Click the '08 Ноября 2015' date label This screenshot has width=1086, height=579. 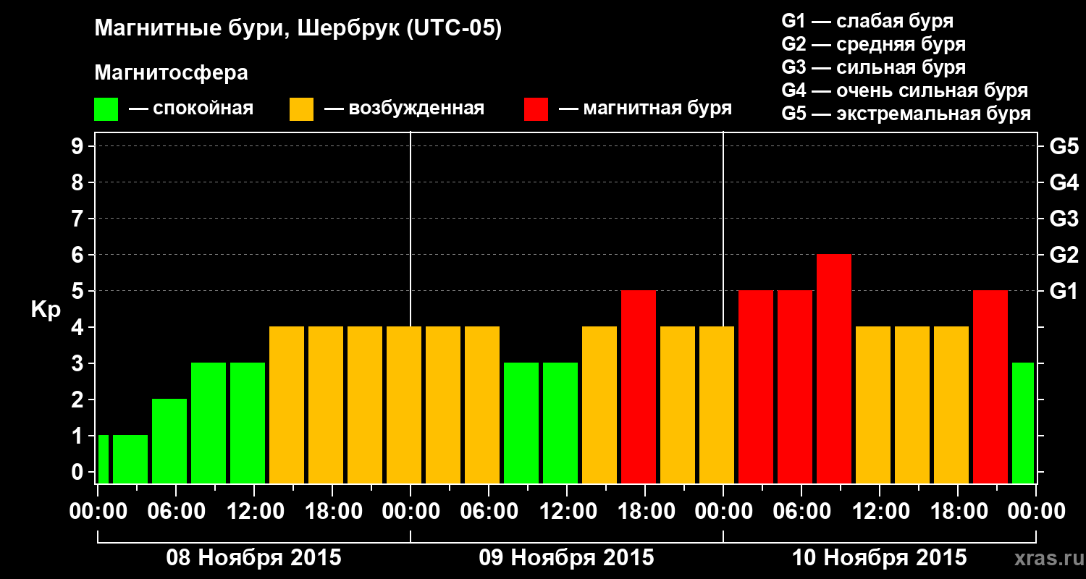253,558
